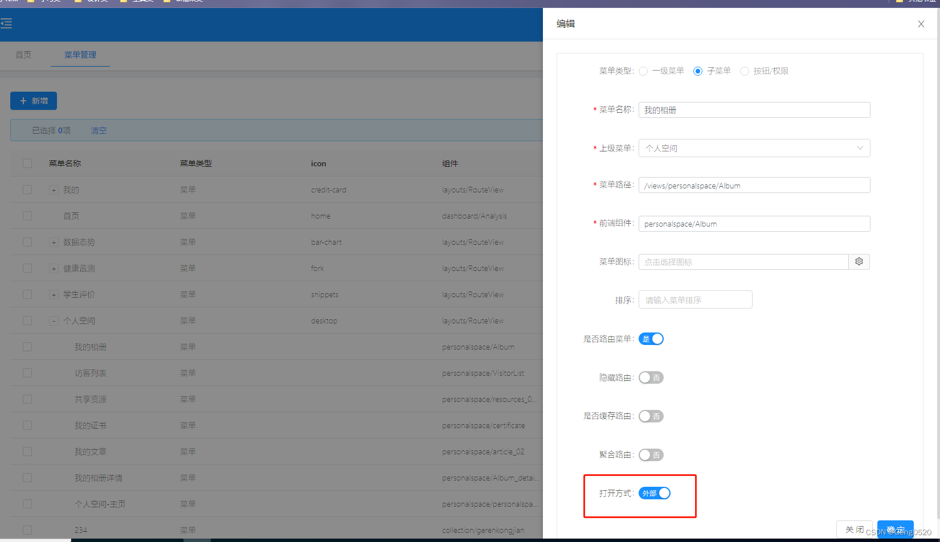Click the bar-chart icon cell
The image size is (940, 542).
click(326, 242)
